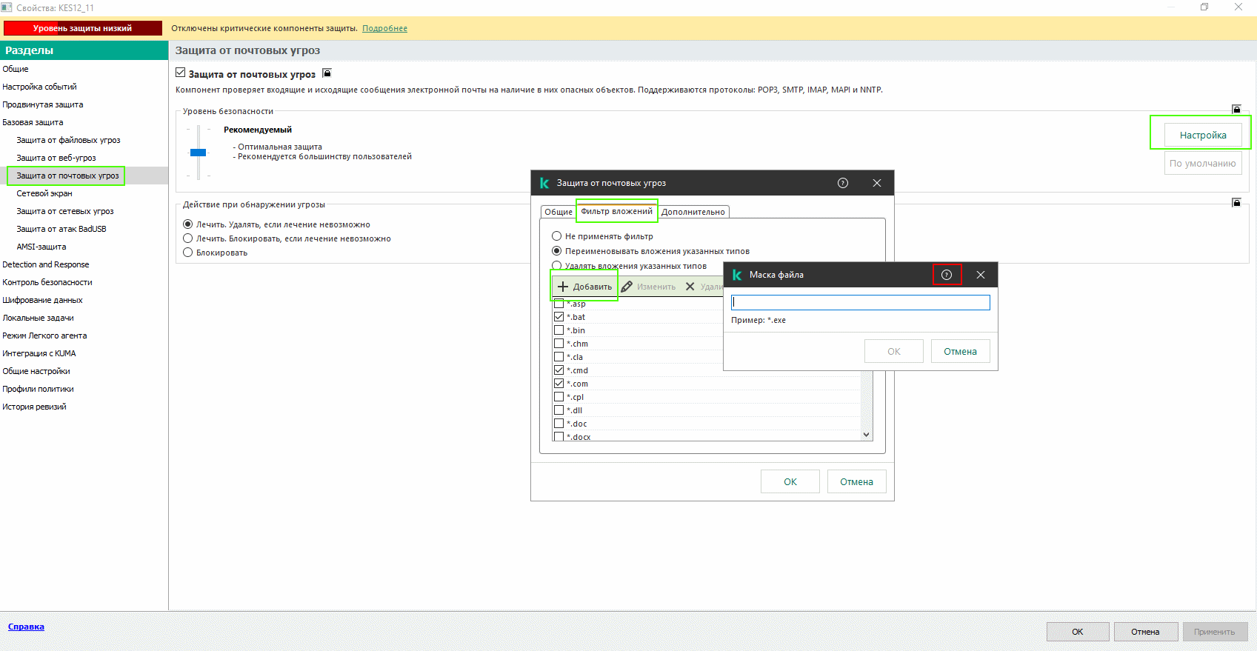Toggle lock icon for threat action section
Screen dimensions: 1257x651
click(1236, 203)
